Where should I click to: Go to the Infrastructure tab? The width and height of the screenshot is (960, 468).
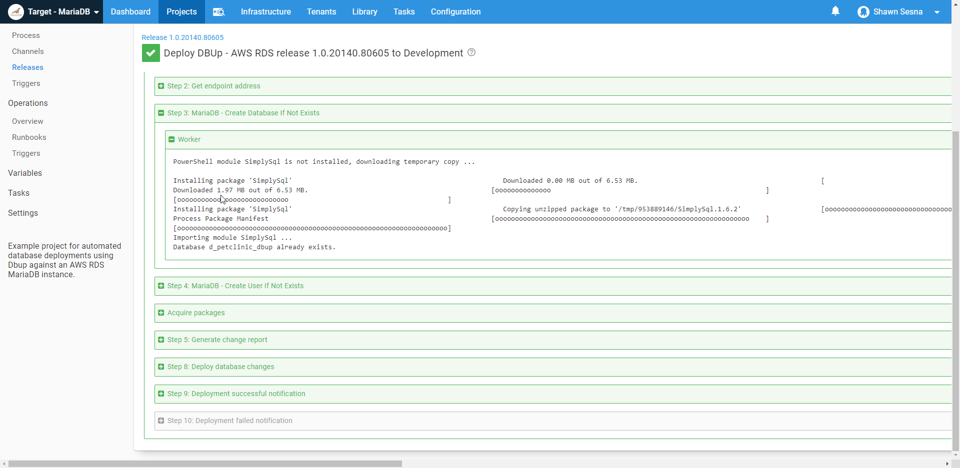[x=265, y=12]
